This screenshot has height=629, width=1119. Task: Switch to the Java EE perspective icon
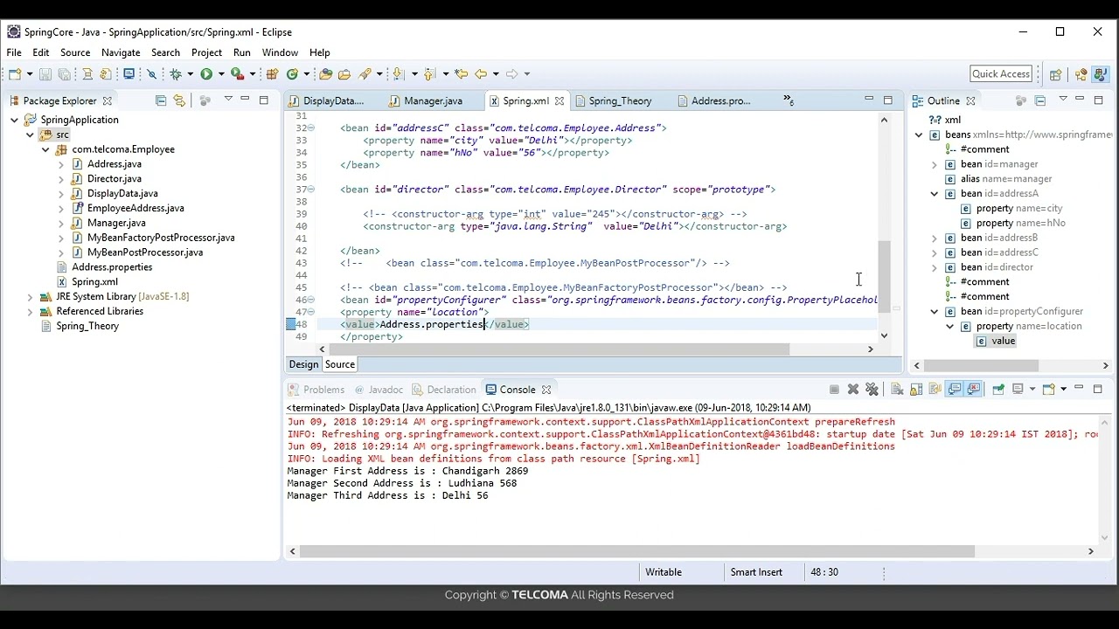tap(1082, 74)
